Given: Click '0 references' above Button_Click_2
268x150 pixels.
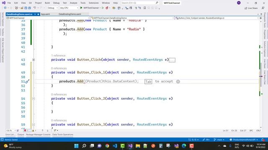Looking at the screenshot, I should [59, 95].
